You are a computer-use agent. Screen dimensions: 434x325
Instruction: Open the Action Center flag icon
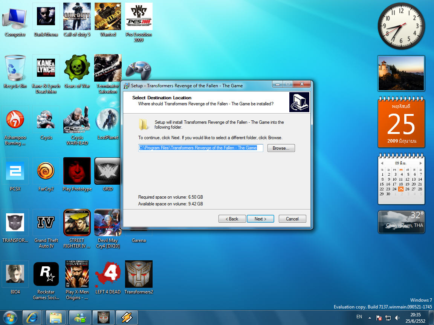(379, 318)
